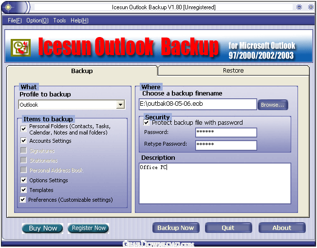
Task: Click the maximize button in the title bar
Action: coord(311,7)
